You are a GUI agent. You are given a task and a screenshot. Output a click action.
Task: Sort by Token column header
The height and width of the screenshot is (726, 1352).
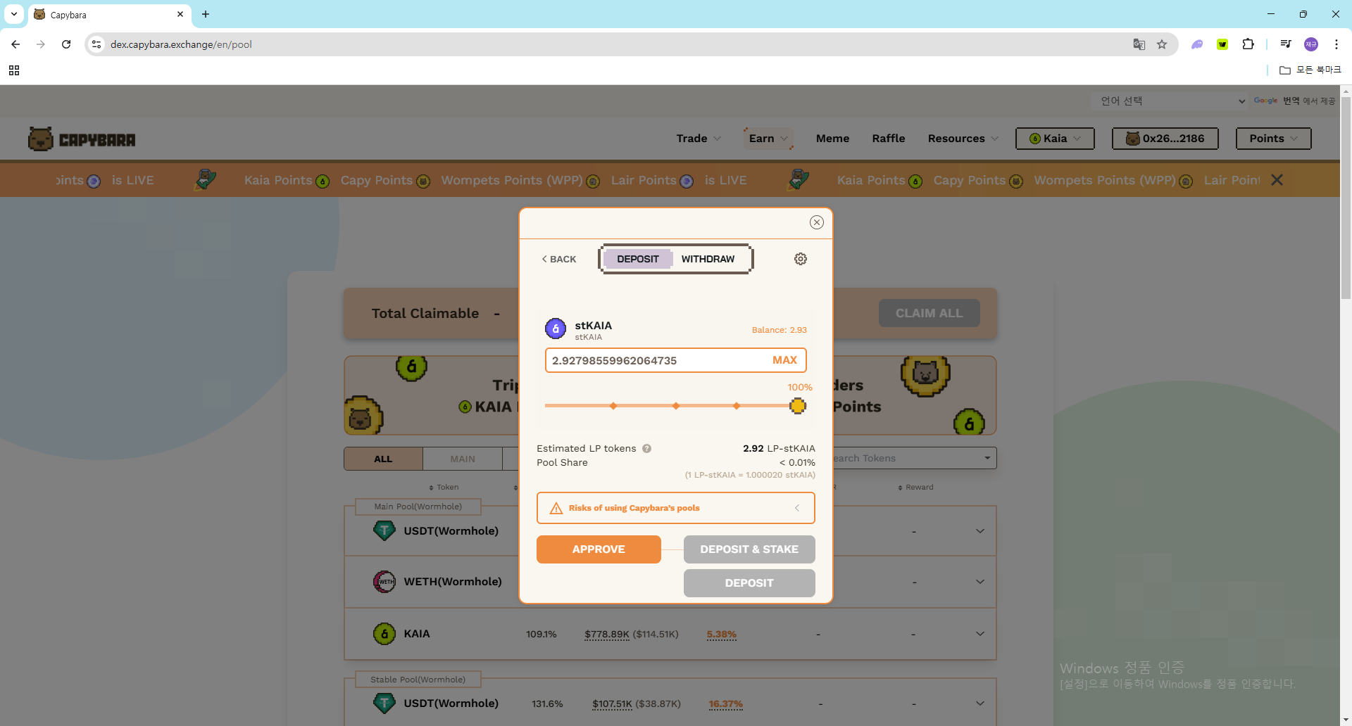[x=444, y=487]
